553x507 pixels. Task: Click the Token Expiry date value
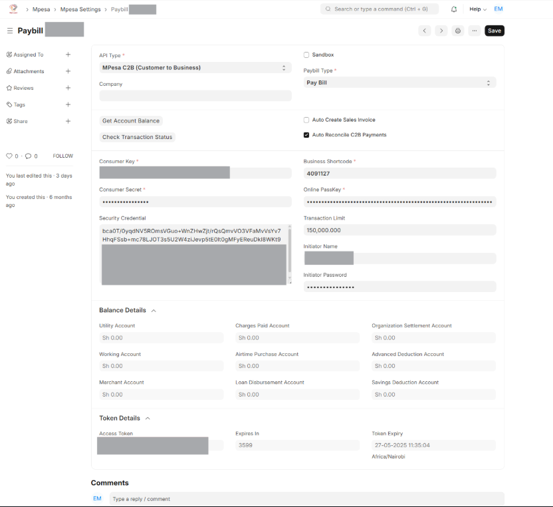coord(433,445)
